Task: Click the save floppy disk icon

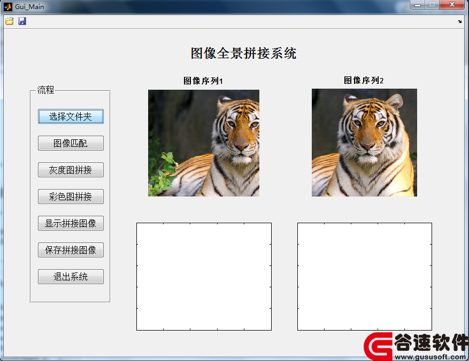Action: point(22,21)
